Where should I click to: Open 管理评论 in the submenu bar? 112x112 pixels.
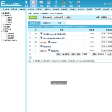(39, 9)
